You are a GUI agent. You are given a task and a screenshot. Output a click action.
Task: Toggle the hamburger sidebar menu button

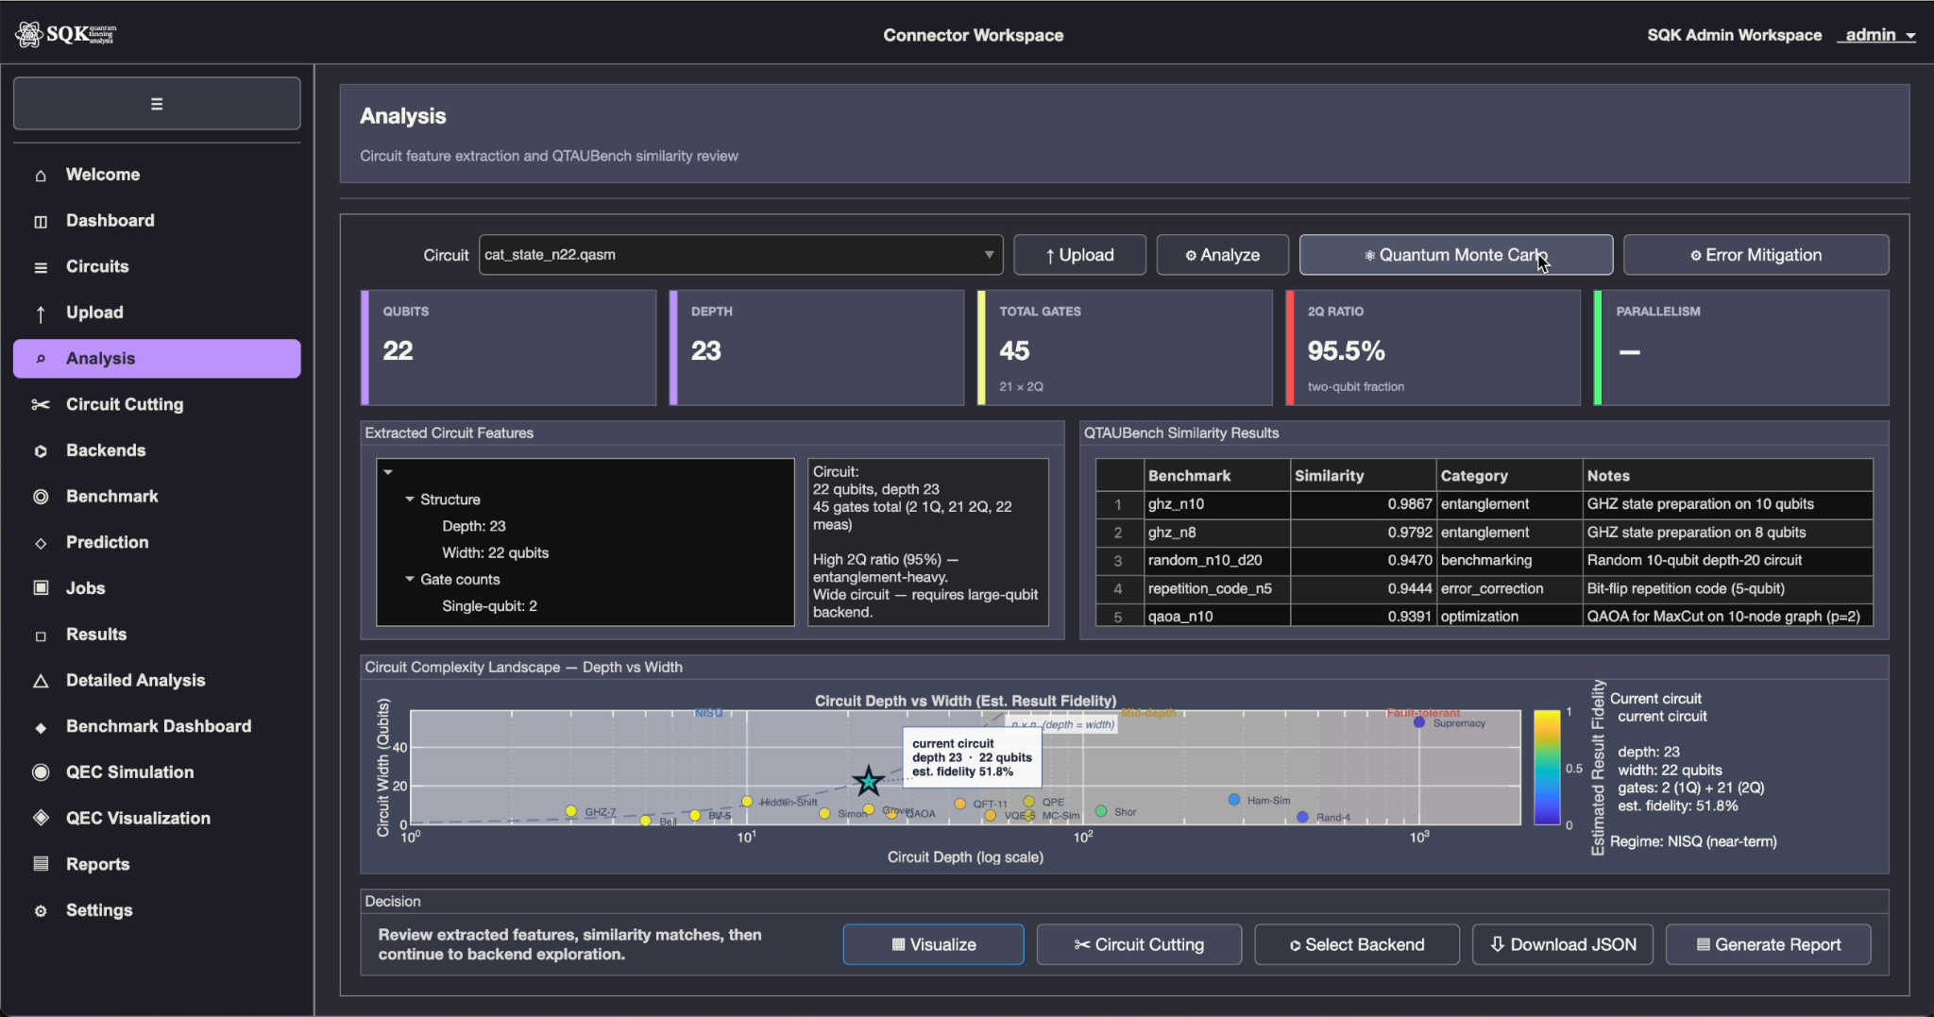click(x=157, y=104)
